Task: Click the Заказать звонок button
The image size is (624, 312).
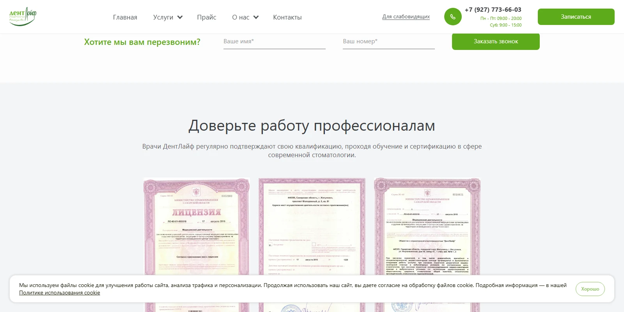Action: click(x=496, y=41)
